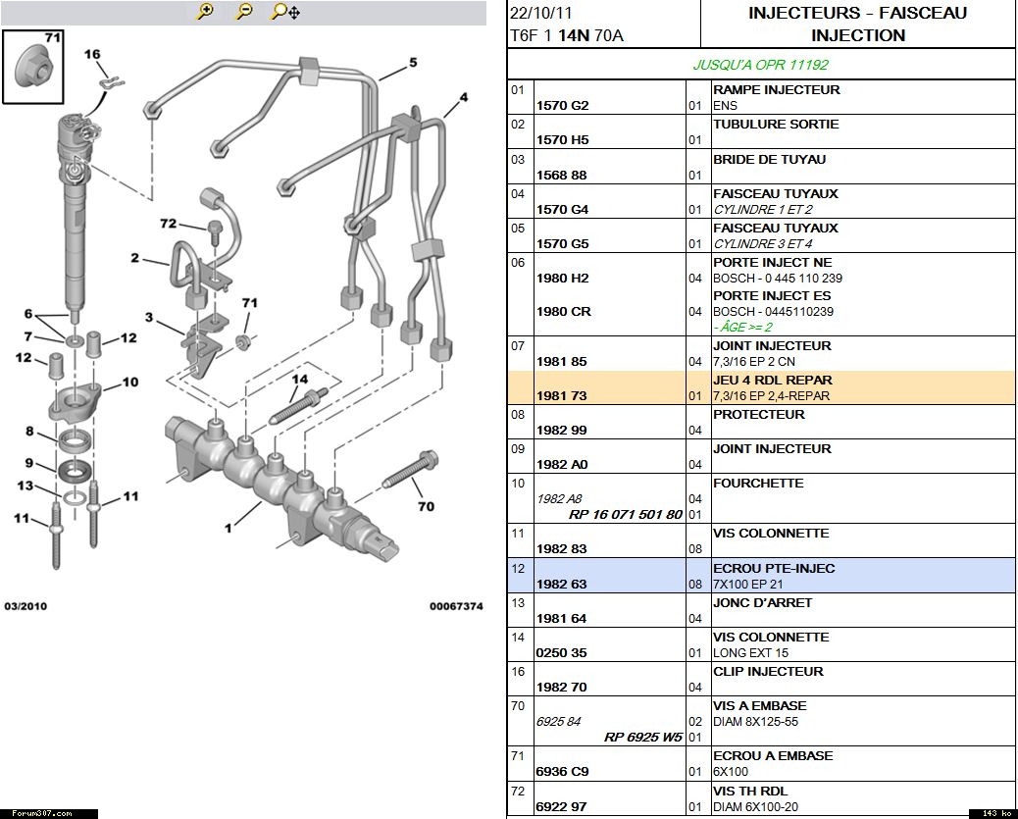
Task: Click part number 6922 97
Action: (561, 806)
